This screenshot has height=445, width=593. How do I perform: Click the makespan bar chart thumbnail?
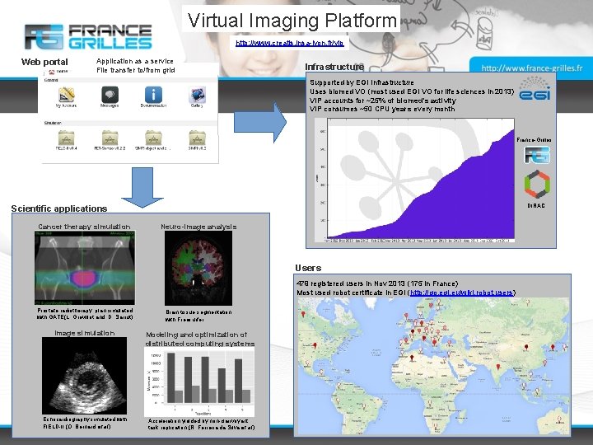199,382
